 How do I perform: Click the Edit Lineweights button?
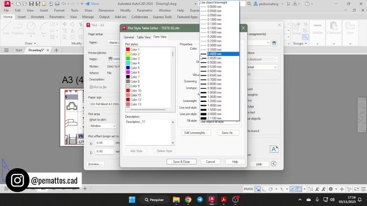196,133
